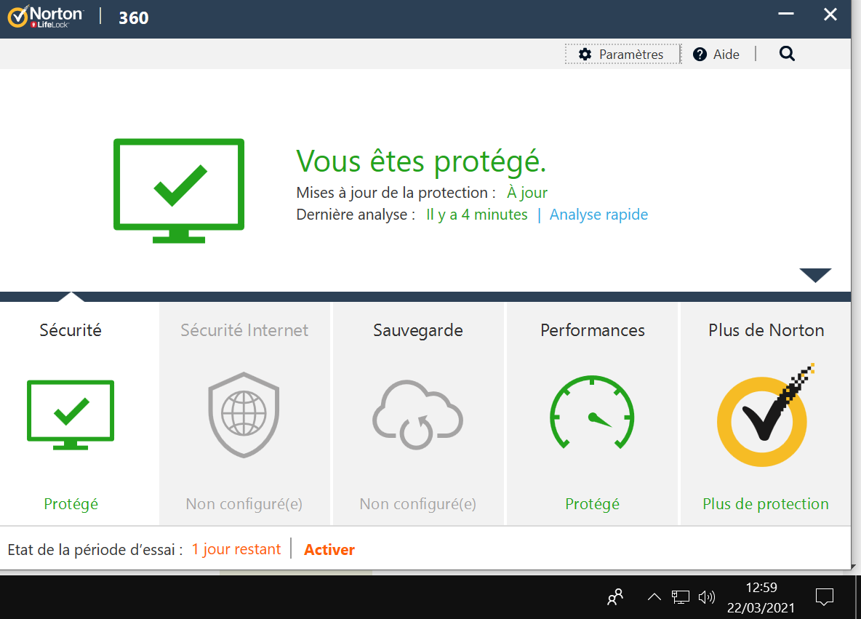Click 'À jour' protection update status
Viewport: 861px width, 619px height.
tap(527, 192)
